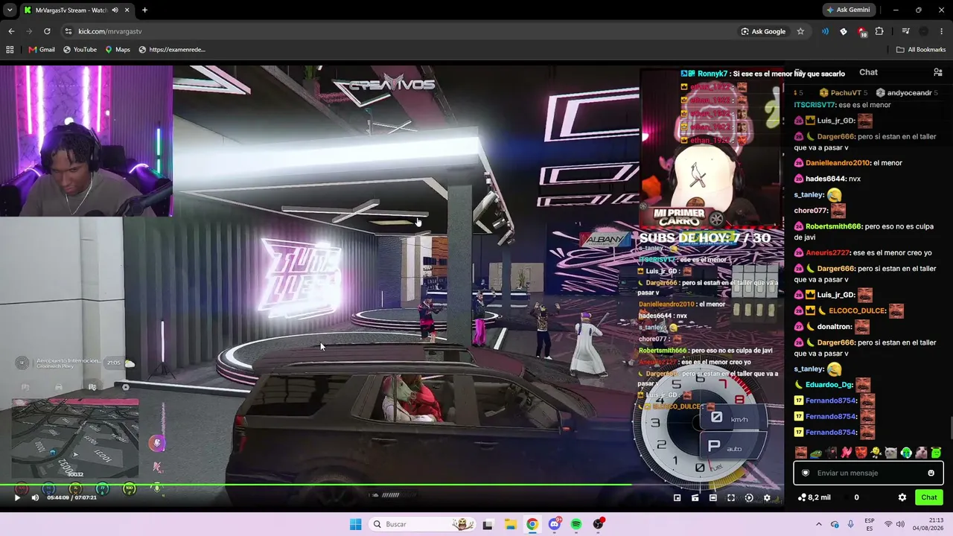The height and width of the screenshot is (536, 953).
Task: Open Discord from the taskbar
Action: coord(554,524)
